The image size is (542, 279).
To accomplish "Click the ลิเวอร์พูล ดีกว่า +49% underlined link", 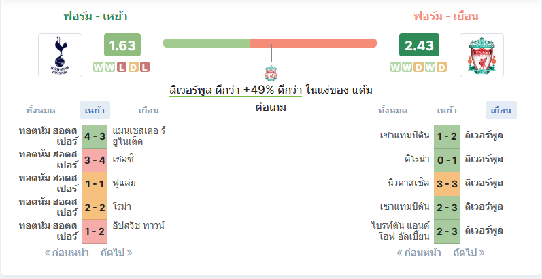I will [235, 90].
